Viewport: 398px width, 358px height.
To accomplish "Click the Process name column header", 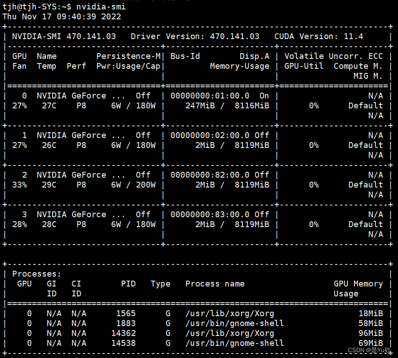I will pos(215,284).
